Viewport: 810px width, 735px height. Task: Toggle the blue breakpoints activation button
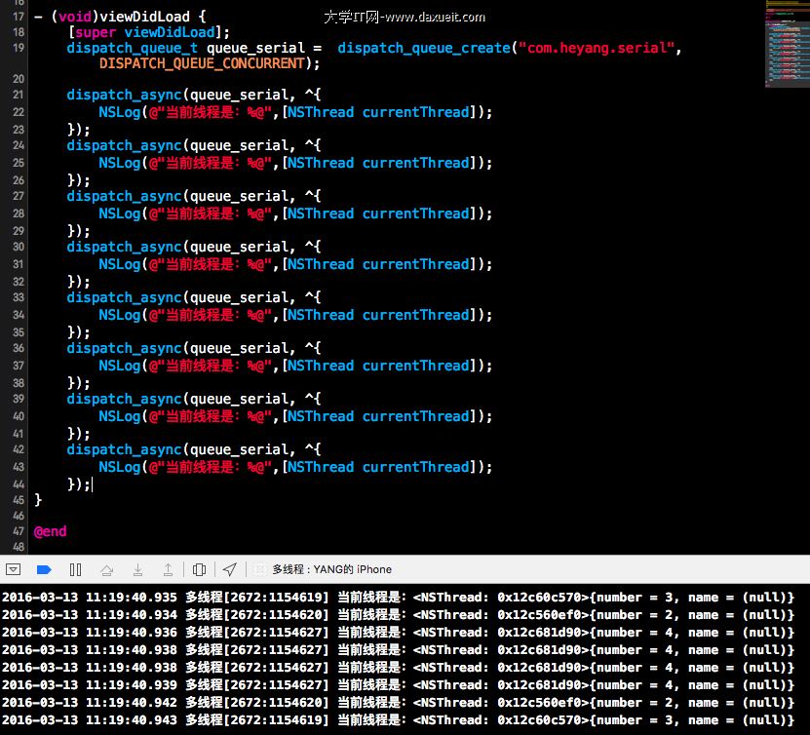click(44, 569)
